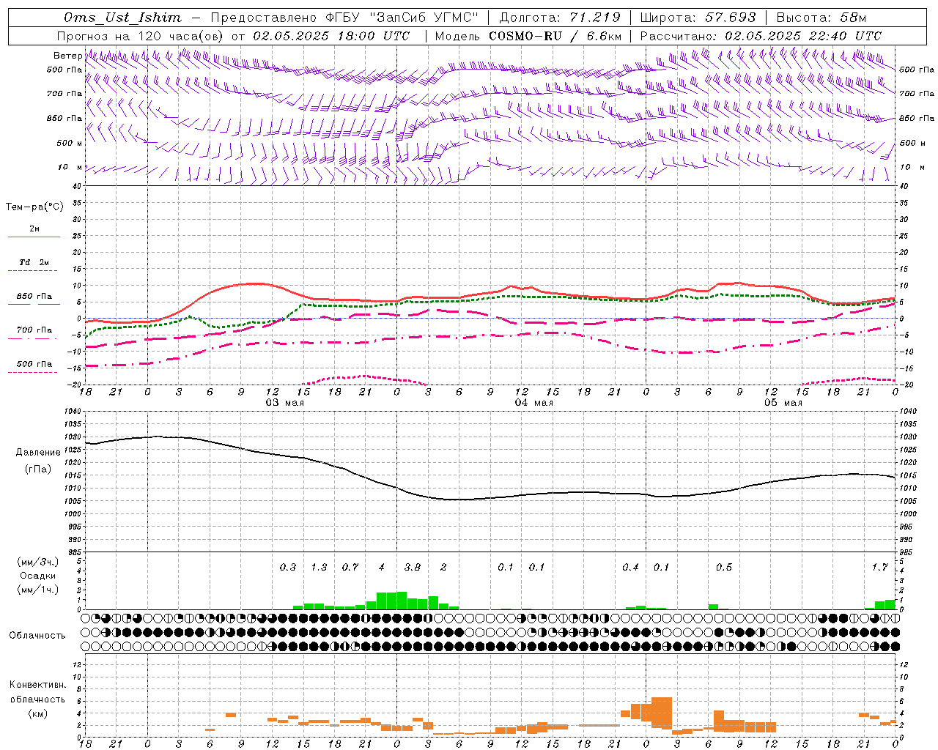Click the Тем-ра(°C) axis label
This screenshot has height=750, width=938.
pyautogui.click(x=34, y=207)
